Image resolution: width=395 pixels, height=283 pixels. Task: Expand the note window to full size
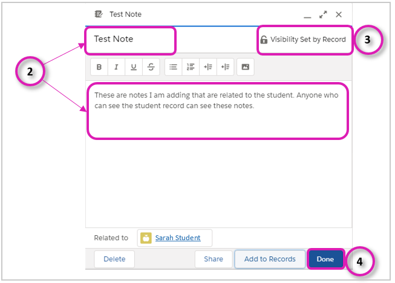coord(323,14)
